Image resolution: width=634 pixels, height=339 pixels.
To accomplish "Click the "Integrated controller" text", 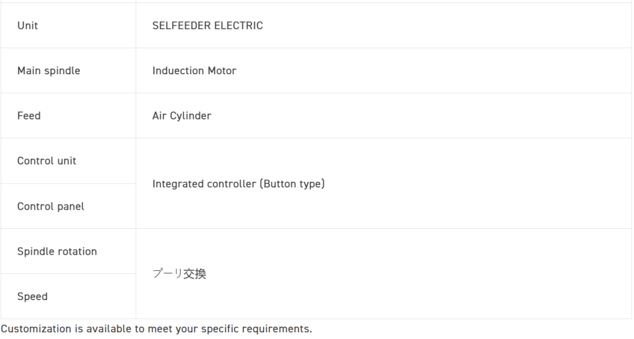I will 203,184.
